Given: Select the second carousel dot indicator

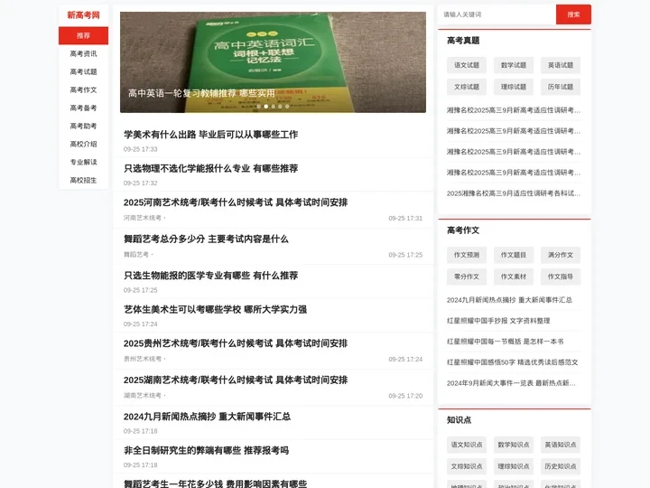Looking at the screenshot, I should (x=266, y=107).
